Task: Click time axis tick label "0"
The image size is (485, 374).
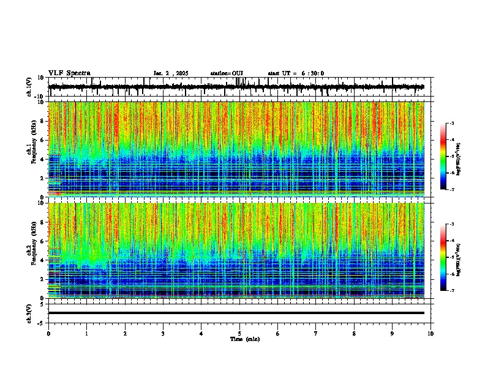Action: click(48, 334)
